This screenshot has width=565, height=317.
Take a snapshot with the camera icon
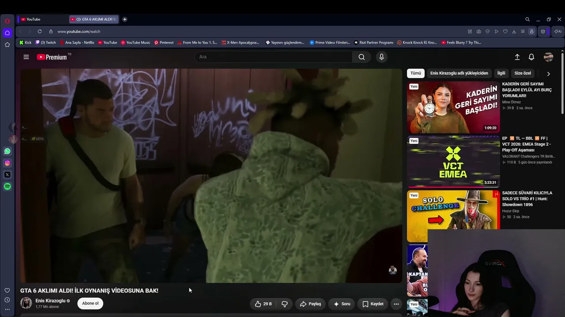click(x=479, y=31)
